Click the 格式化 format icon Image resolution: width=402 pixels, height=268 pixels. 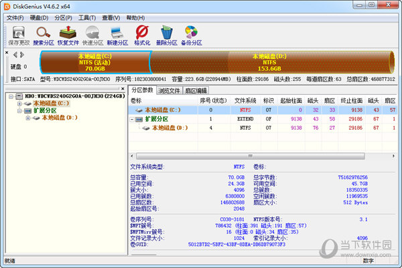pos(142,35)
